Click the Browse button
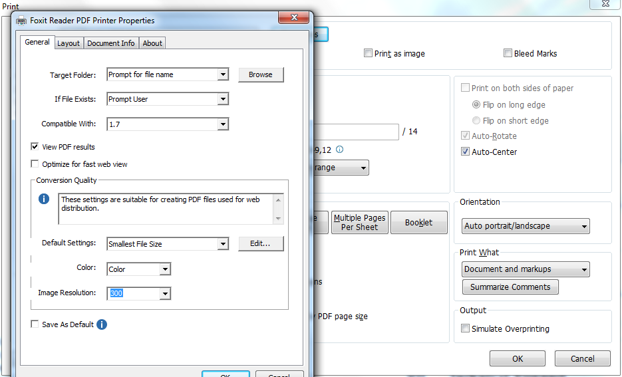This screenshot has width=622, height=377. [x=261, y=74]
